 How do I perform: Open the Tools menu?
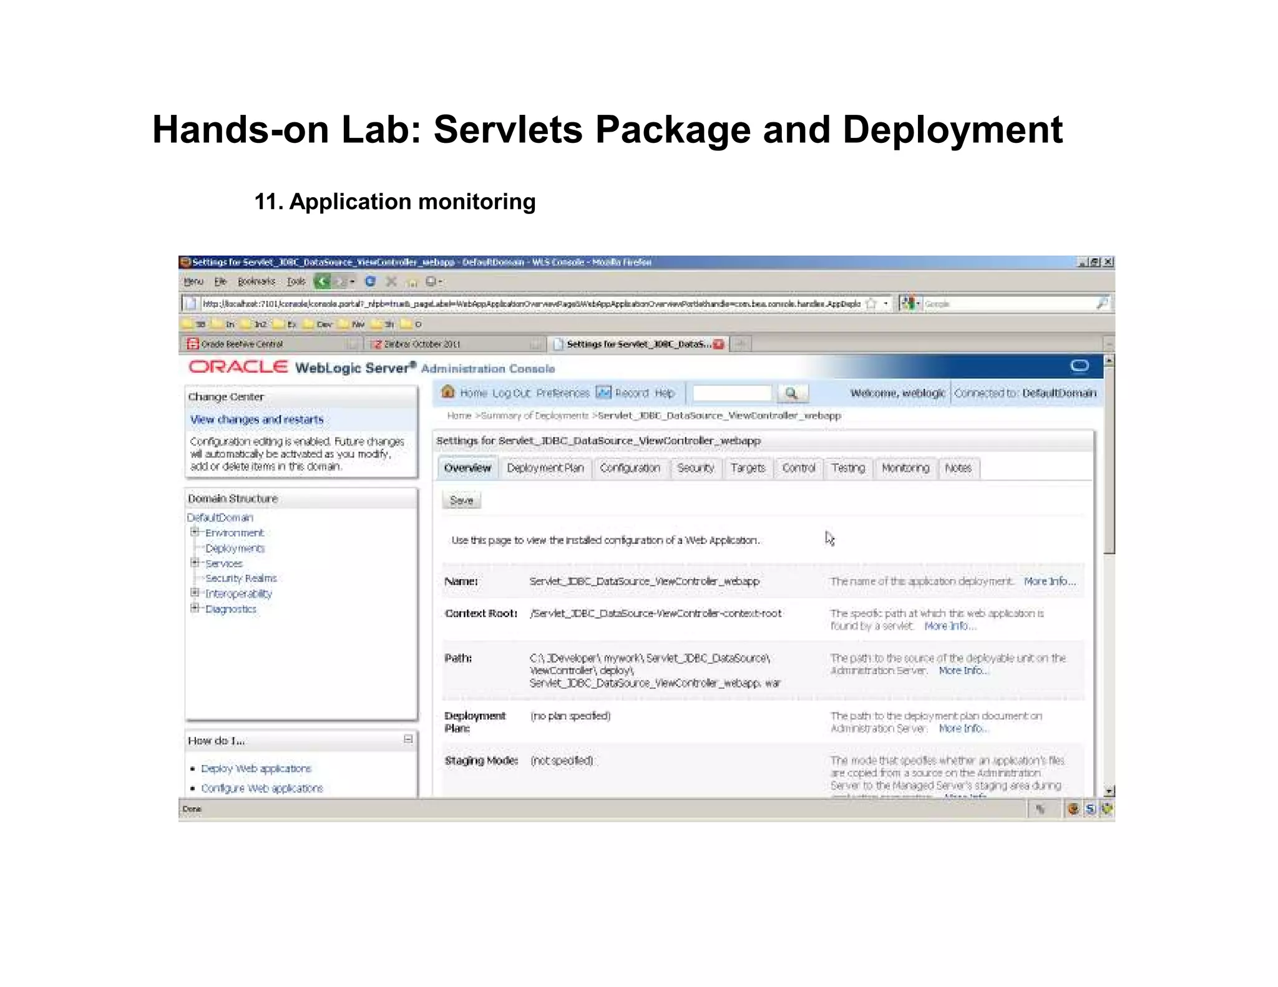click(296, 282)
